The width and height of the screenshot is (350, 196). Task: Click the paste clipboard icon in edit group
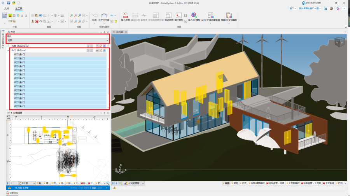coord(37,16)
